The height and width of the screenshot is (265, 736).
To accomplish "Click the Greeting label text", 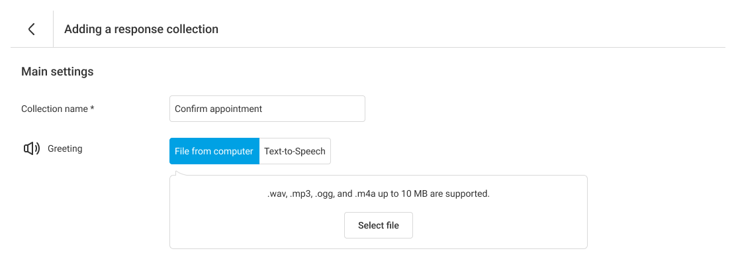I will pos(65,149).
